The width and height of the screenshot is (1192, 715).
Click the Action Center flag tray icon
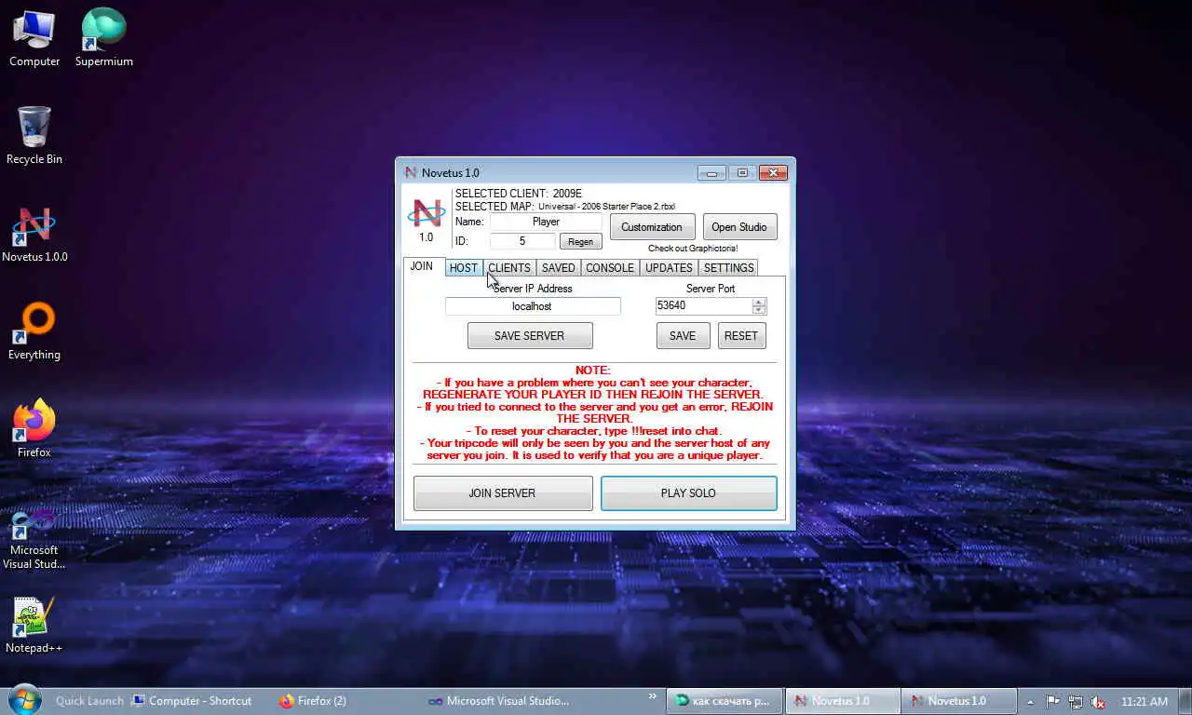coord(1053,702)
